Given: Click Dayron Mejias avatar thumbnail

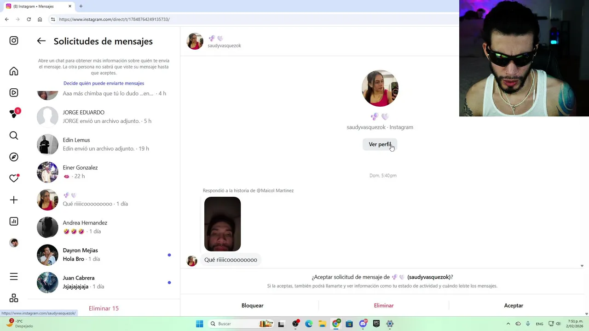Looking at the screenshot, I should (47, 255).
